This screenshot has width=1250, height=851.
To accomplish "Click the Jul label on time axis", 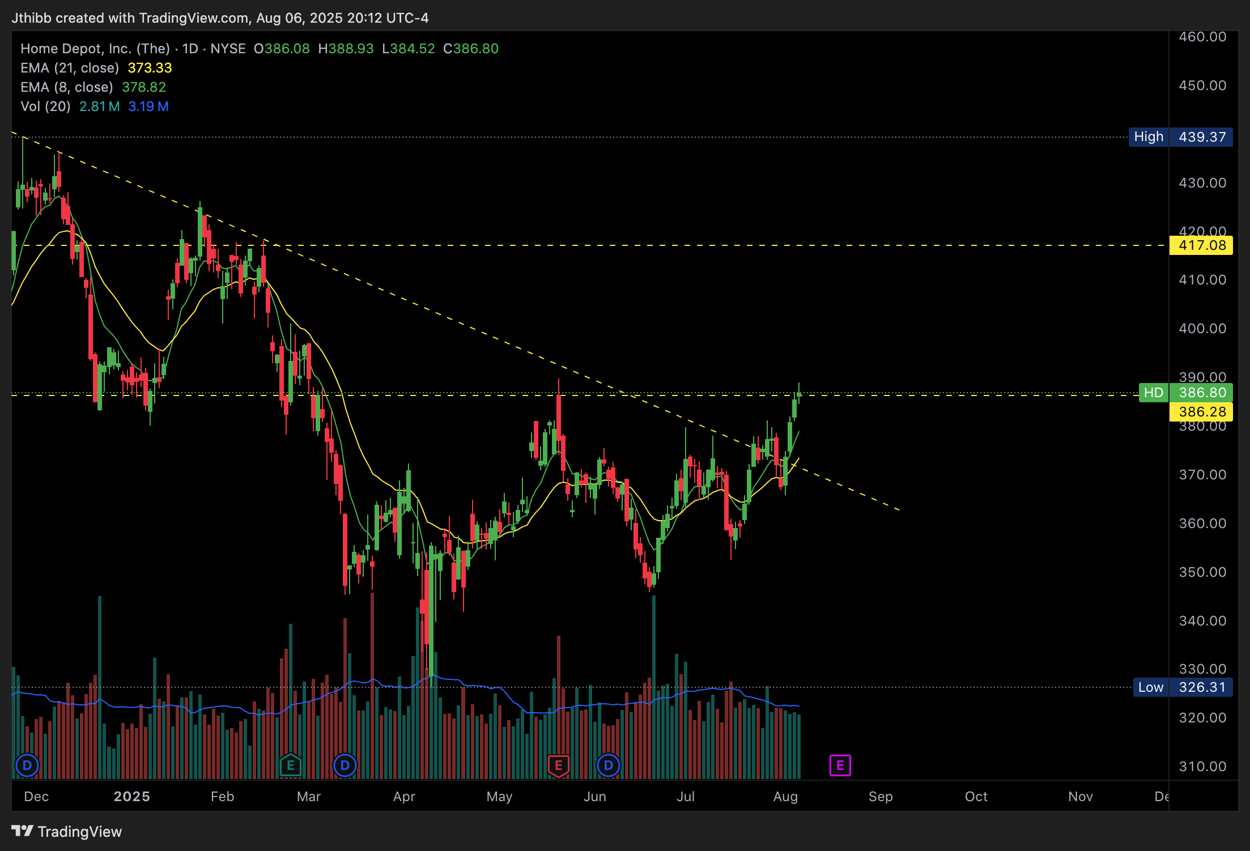I will [686, 797].
